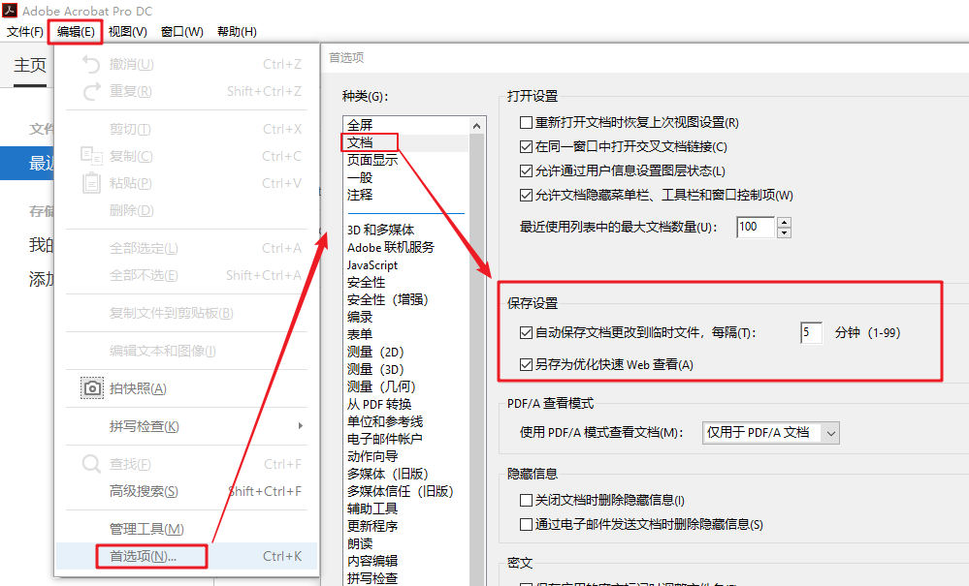Screen dimensions: 969x586
Task: Toggle 另存为优化快速 Web 查看 checkbox
Action: 526,364
